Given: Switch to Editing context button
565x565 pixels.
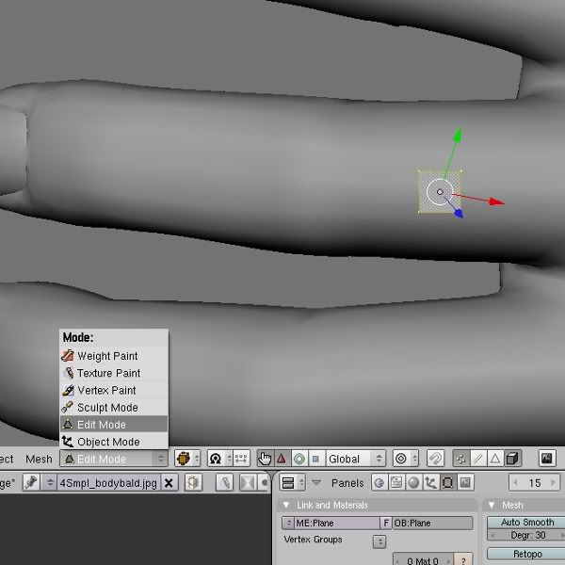Looking at the screenshot, I should click(447, 483).
